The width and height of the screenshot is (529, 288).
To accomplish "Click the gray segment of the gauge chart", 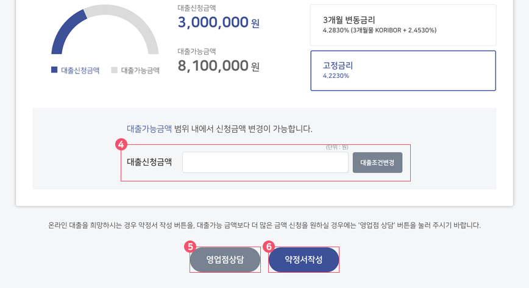I will (128, 24).
